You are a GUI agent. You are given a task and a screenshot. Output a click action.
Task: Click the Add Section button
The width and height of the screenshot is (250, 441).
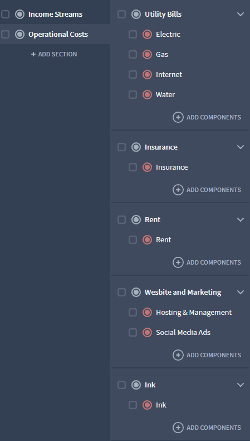[54, 54]
